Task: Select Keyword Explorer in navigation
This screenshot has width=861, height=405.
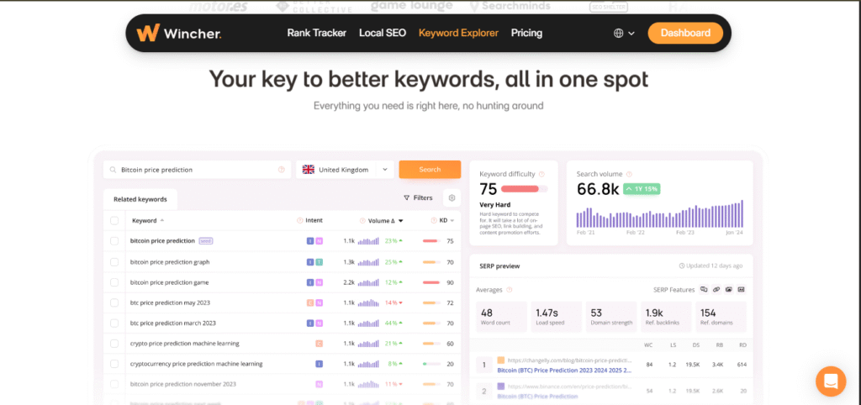Action: 458,33
